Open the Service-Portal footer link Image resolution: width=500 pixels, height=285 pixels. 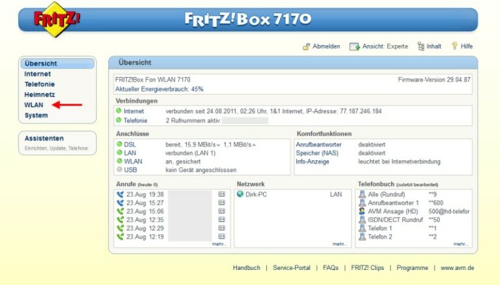point(292,268)
